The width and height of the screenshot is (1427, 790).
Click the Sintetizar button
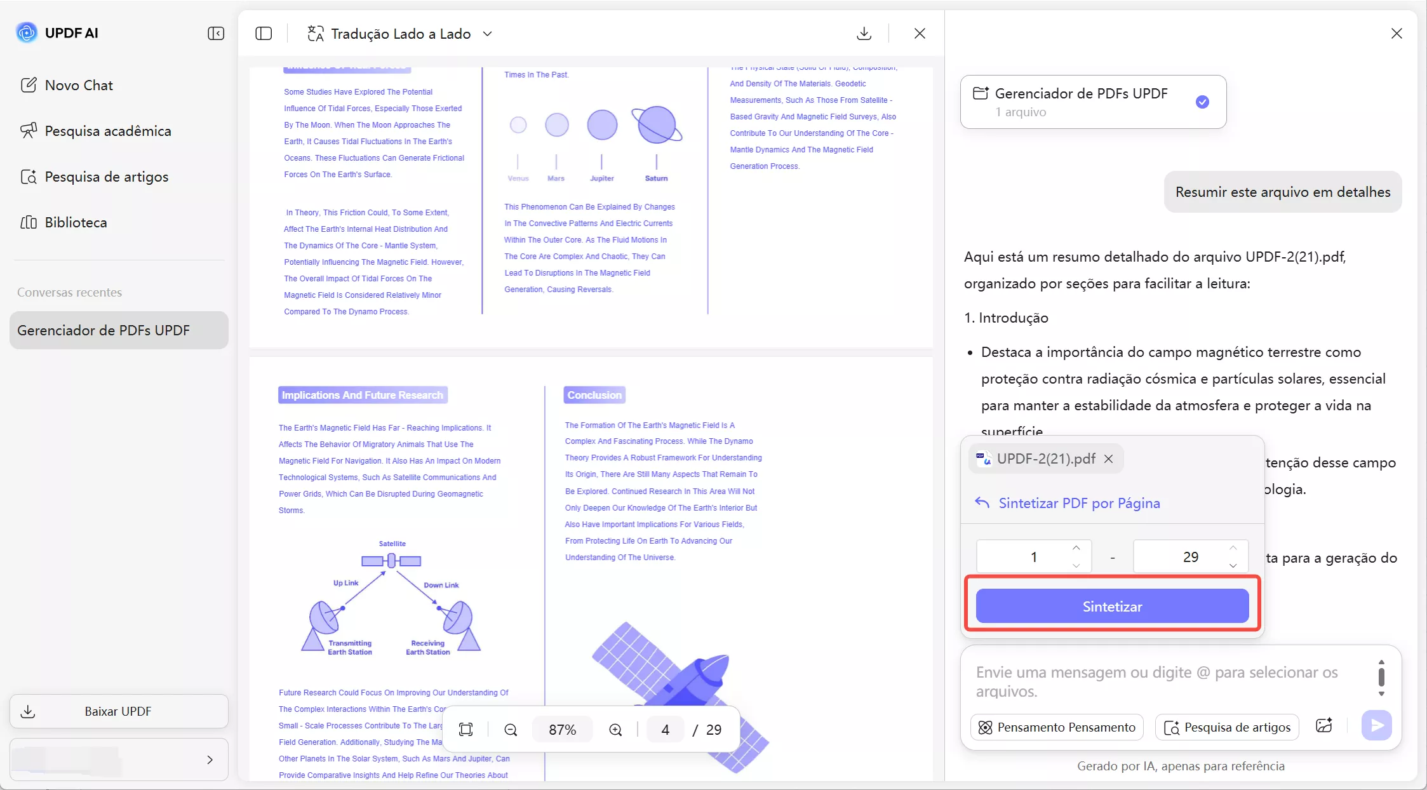click(1112, 606)
